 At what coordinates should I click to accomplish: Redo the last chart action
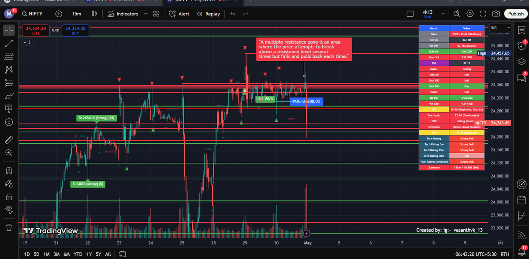coord(245,14)
